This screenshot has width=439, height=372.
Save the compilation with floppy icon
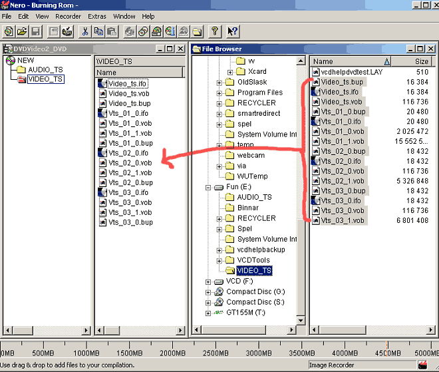(x=35, y=31)
